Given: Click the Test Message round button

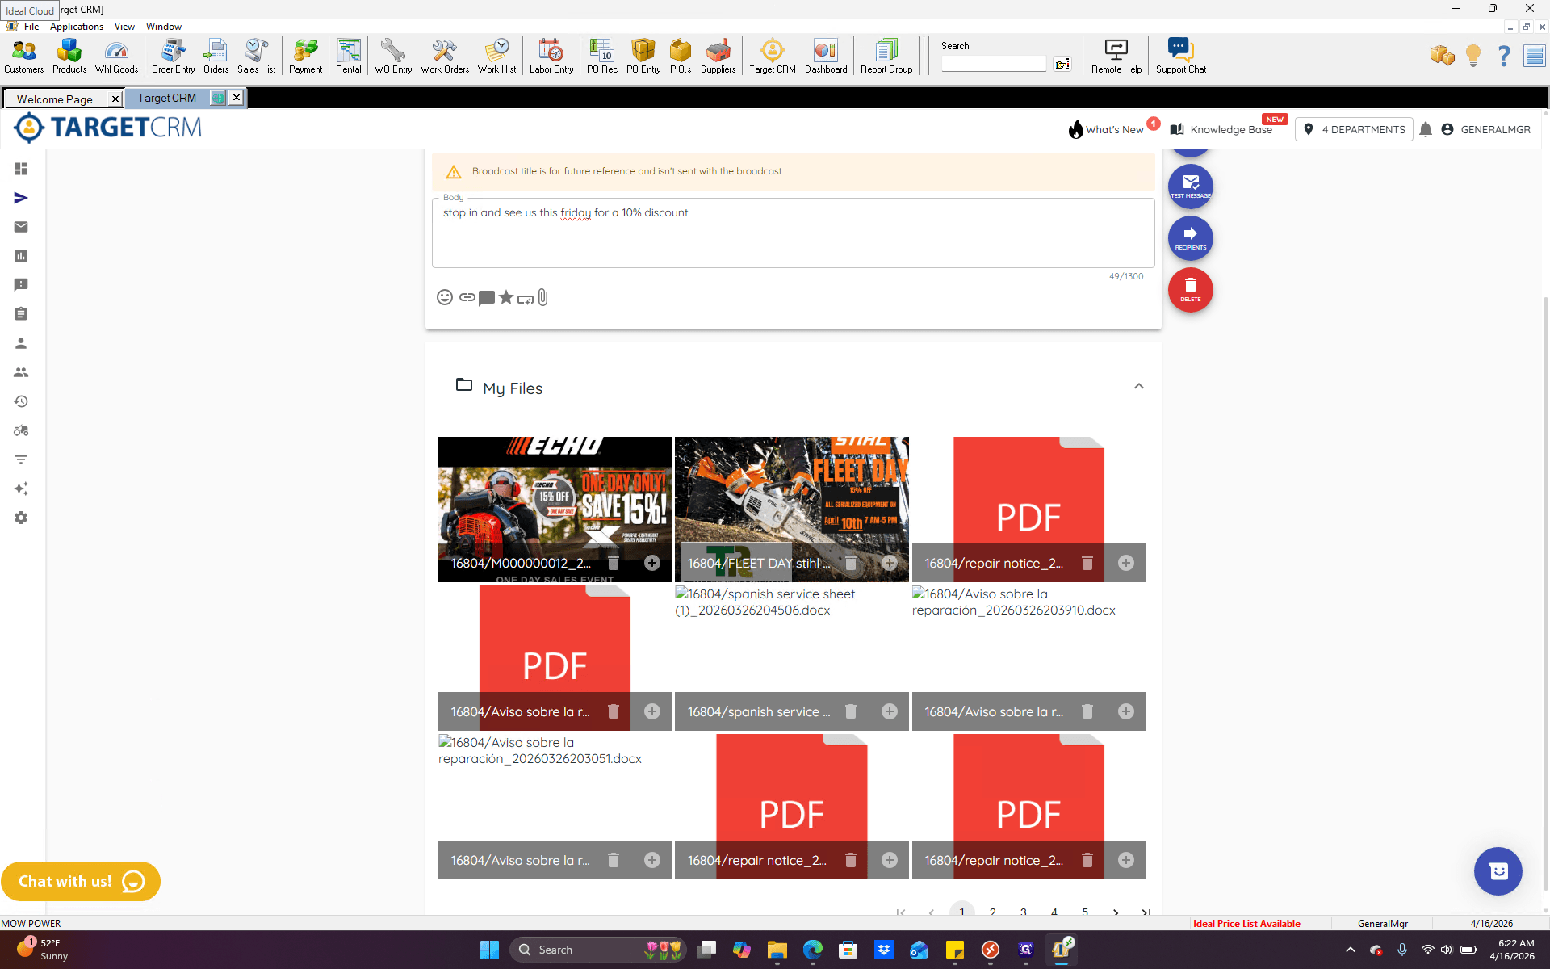Looking at the screenshot, I should [1190, 187].
